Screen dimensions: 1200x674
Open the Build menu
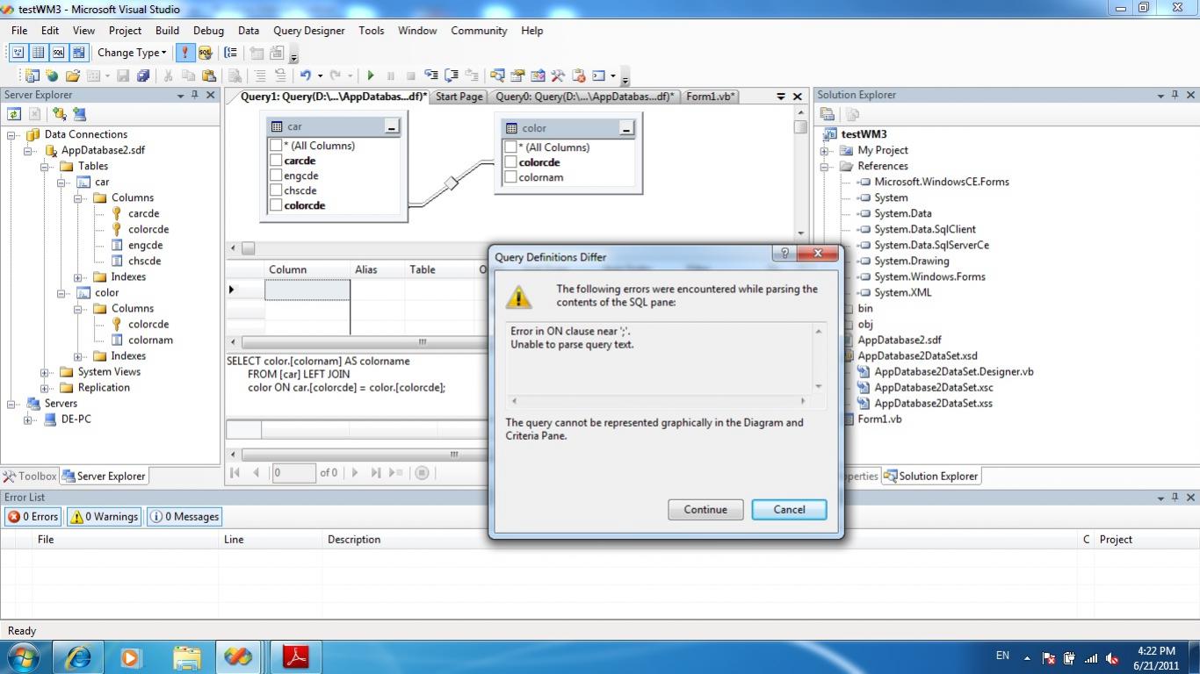[x=167, y=30]
